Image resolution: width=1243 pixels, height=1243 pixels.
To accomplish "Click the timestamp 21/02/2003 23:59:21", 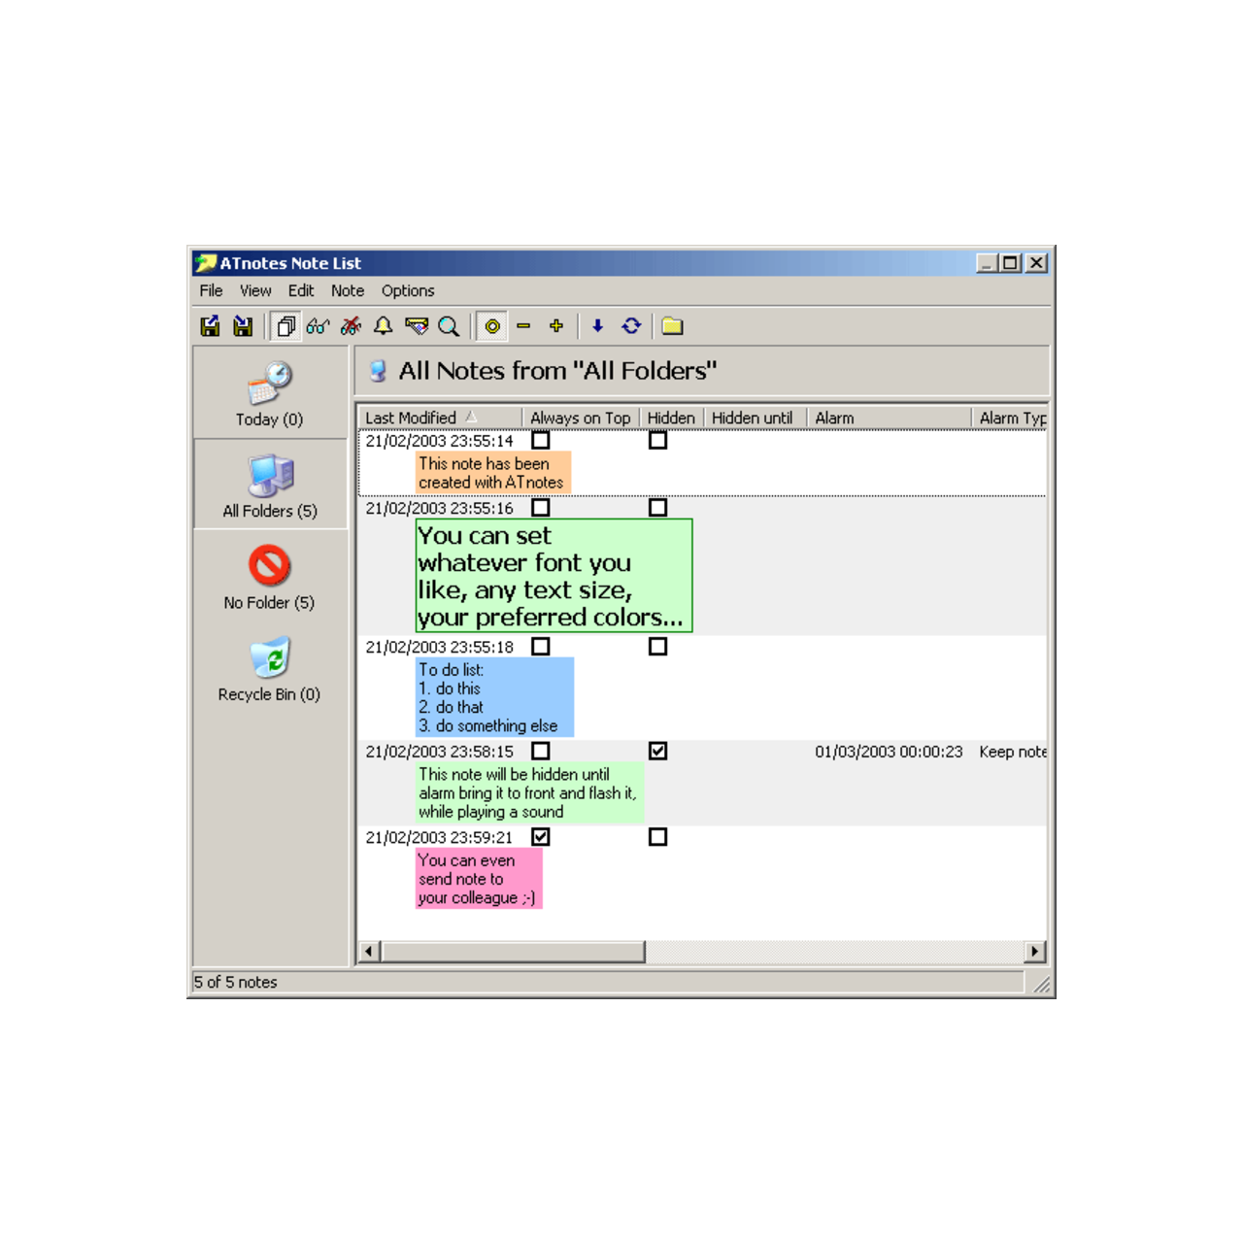I will pyautogui.click(x=439, y=837).
